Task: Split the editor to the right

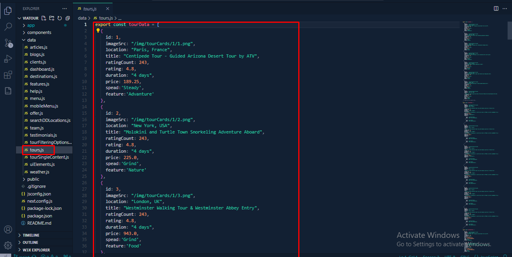Action: [496, 8]
